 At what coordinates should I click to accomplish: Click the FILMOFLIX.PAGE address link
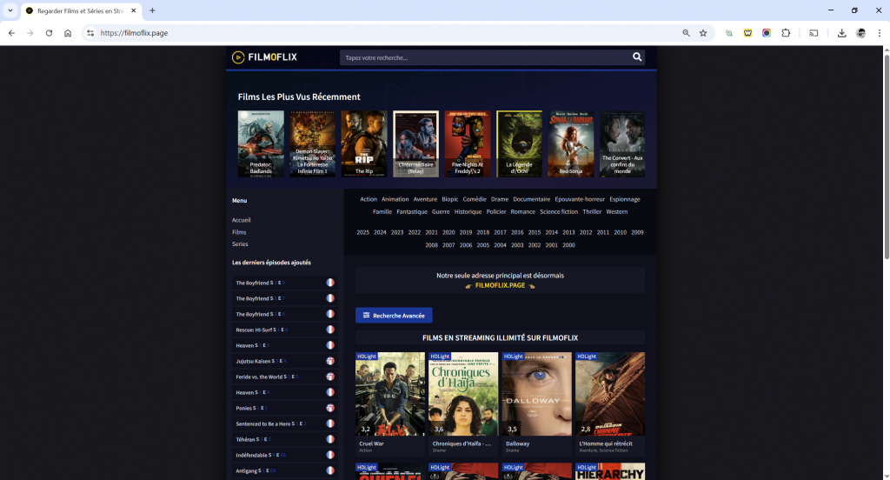click(500, 285)
